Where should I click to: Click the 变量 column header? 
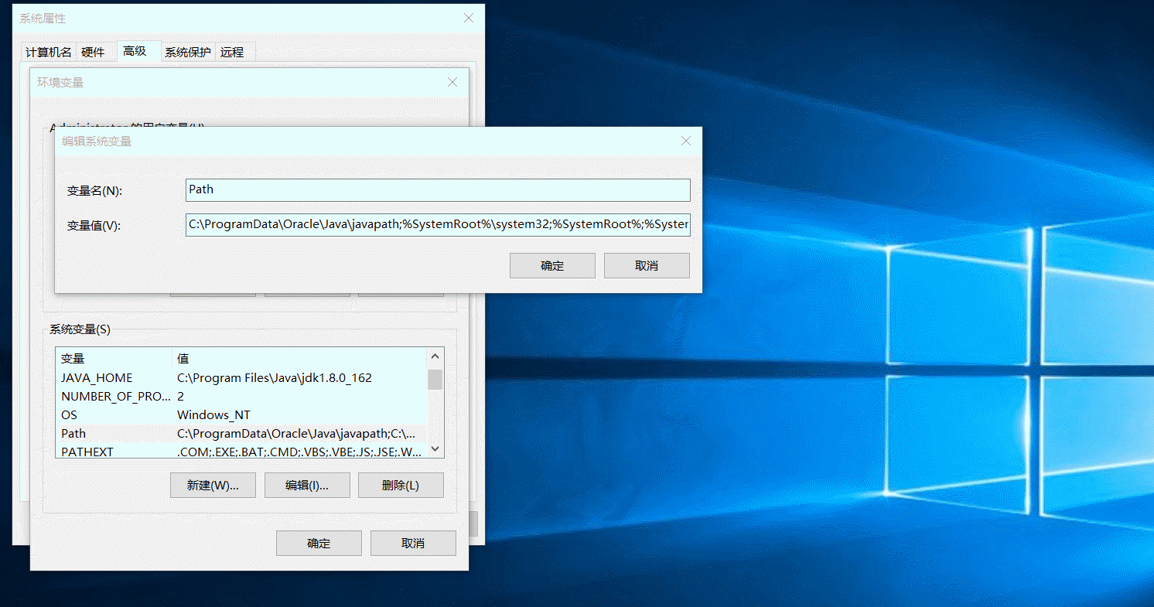(x=114, y=359)
